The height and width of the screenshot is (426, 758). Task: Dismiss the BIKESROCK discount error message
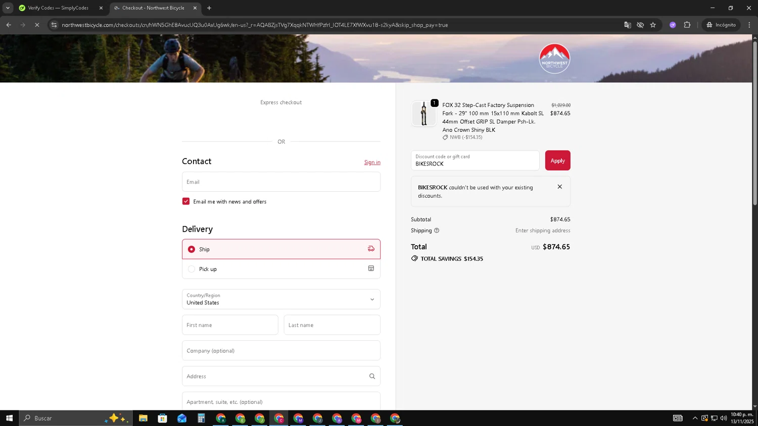[559, 187]
